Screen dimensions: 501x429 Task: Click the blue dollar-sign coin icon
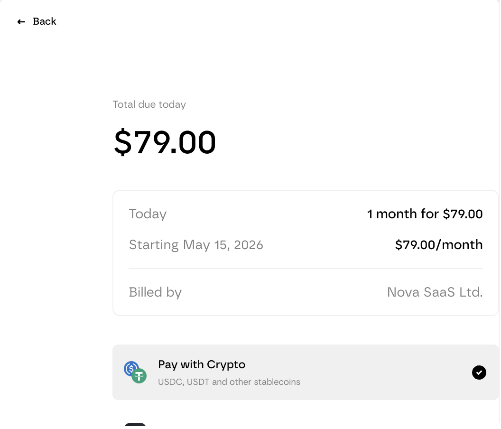click(x=131, y=369)
